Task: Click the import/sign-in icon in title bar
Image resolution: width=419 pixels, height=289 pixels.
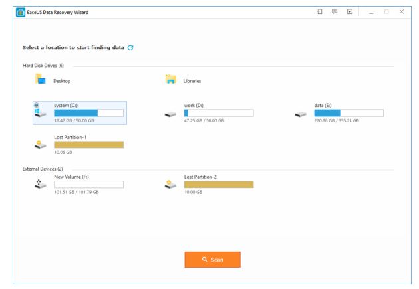Action: click(320, 11)
